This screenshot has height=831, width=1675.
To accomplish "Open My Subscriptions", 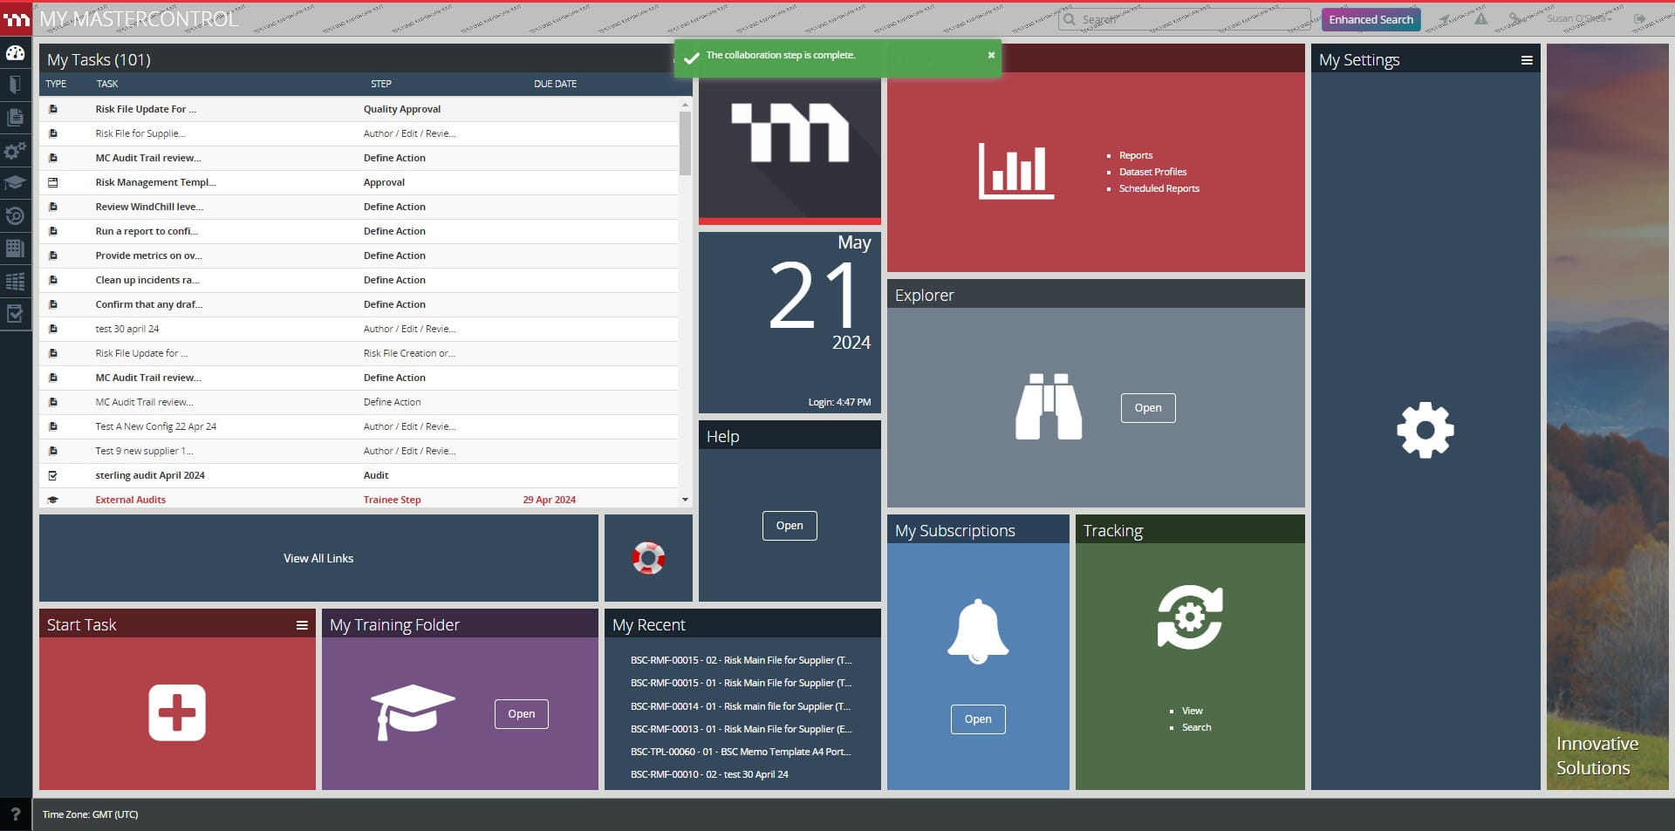I will click(x=977, y=719).
